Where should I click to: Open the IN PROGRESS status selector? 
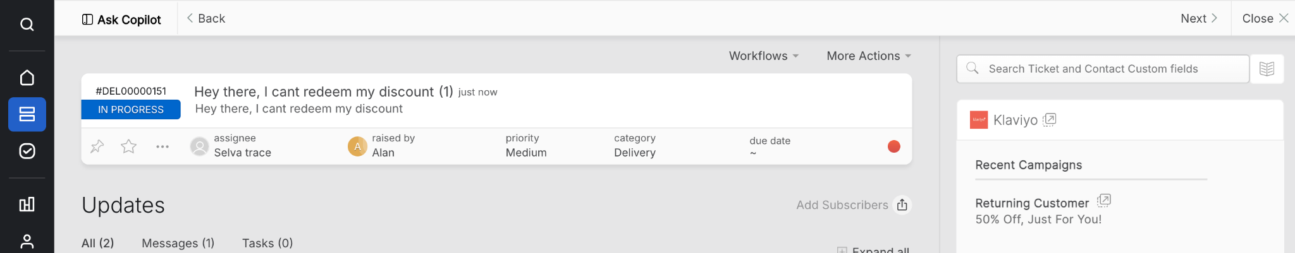pyautogui.click(x=131, y=110)
